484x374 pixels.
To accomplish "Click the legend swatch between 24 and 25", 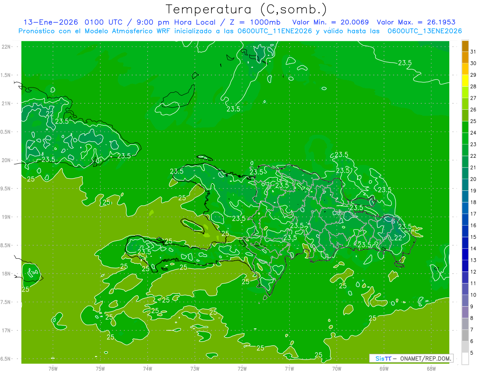I will pyautogui.click(x=465, y=127).
